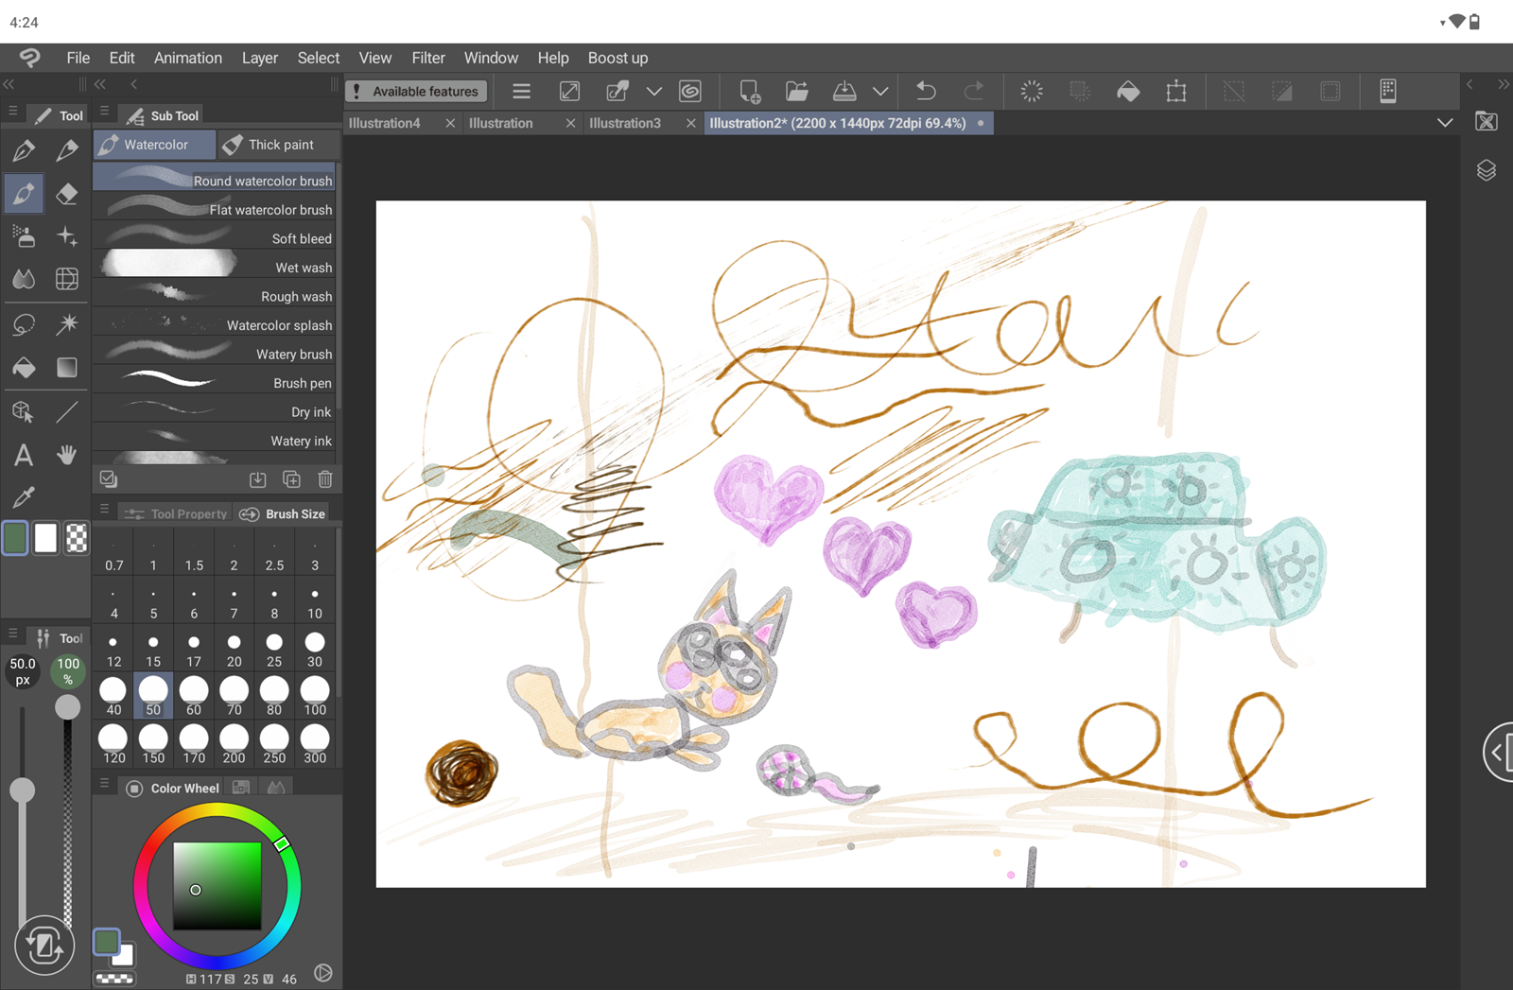Screen dimensions: 1513x990
Task: Expand the save options dropdown arrow
Action: tap(880, 92)
